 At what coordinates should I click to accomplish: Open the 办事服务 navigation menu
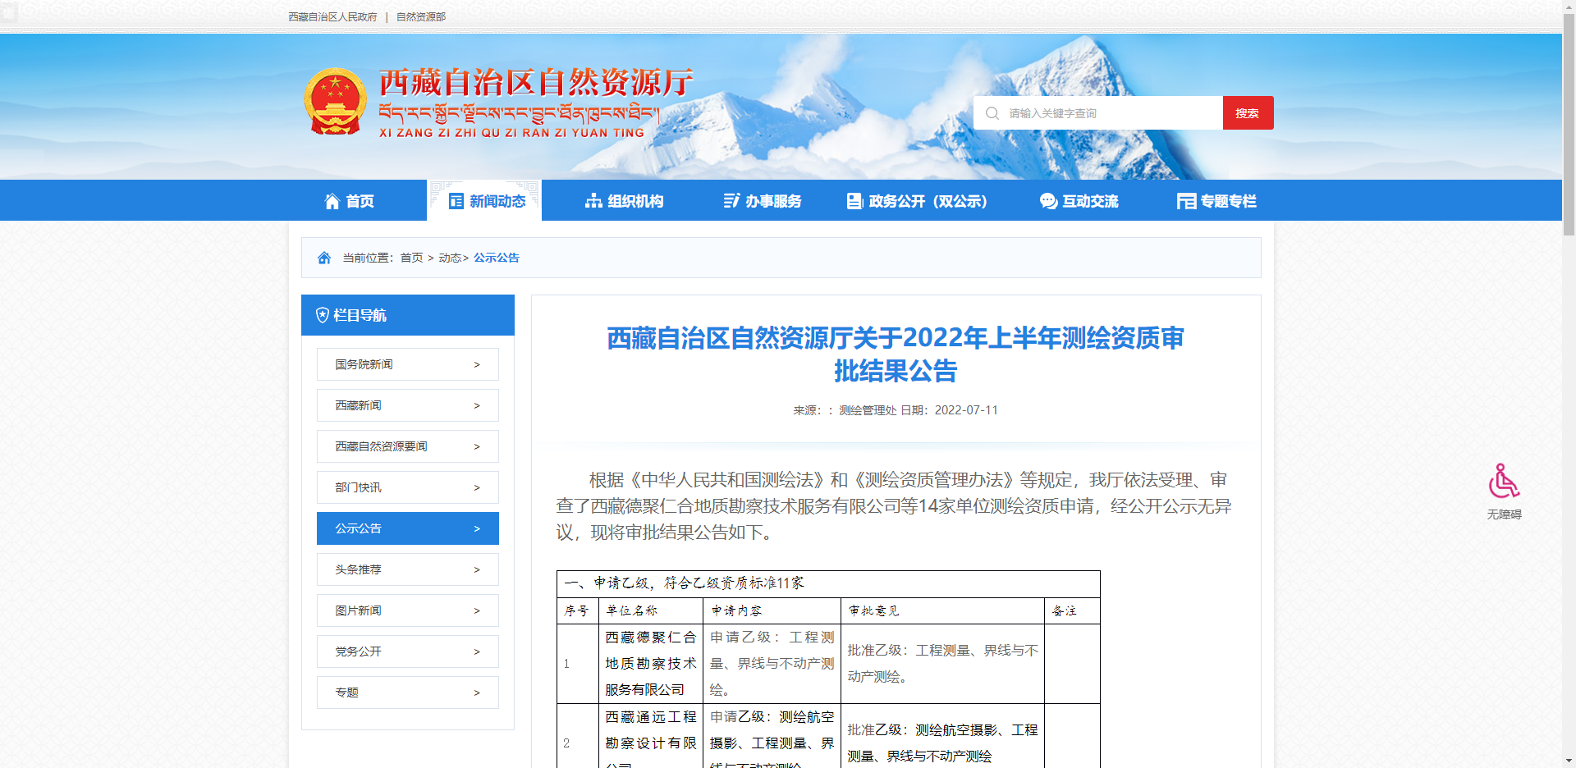pyautogui.click(x=762, y=201)
